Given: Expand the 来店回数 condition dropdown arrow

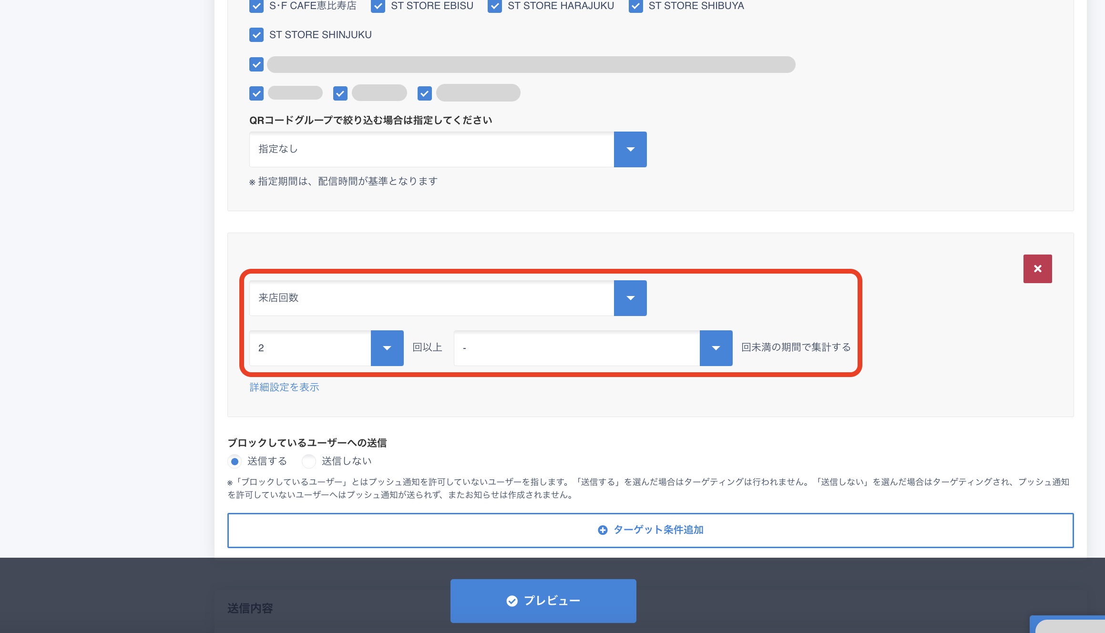Looking at the screenshot, I should click(x=630, y=298).
